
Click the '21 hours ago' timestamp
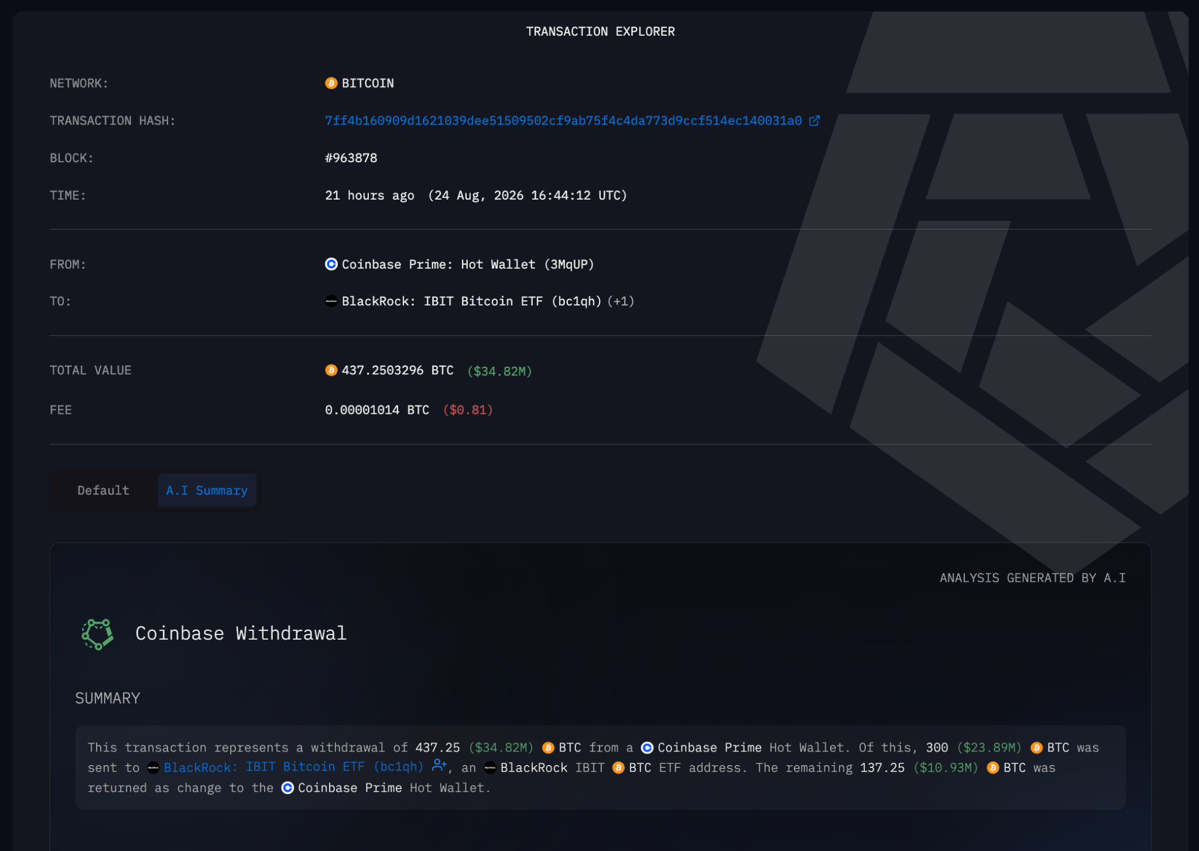click(x=369, y=195)
